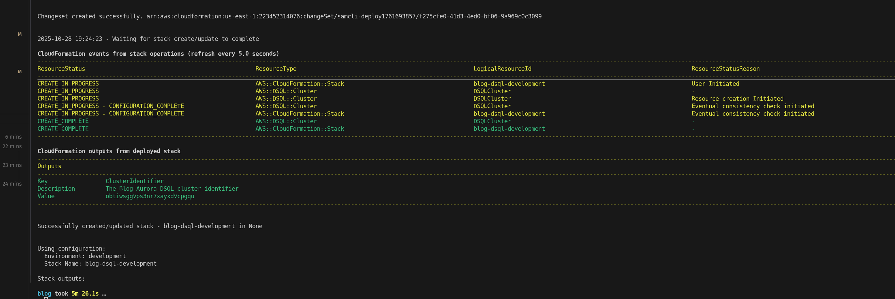
Task: Click the lower M modified badge in sidebar
Action: [x=19, y=72]
